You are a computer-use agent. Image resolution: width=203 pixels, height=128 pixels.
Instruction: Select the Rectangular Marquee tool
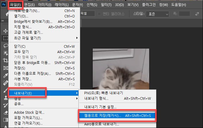point(5,38)
